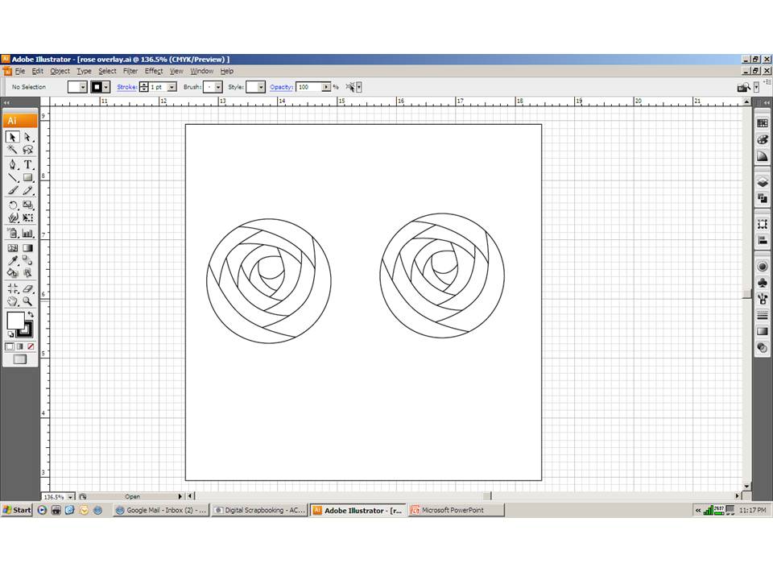Open the Transparency panel icon

(x=763, y=348)
